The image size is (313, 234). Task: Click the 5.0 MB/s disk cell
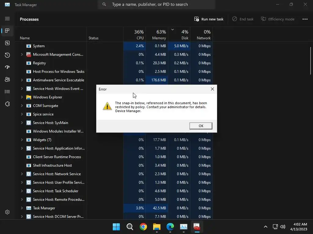click(179, 46)
